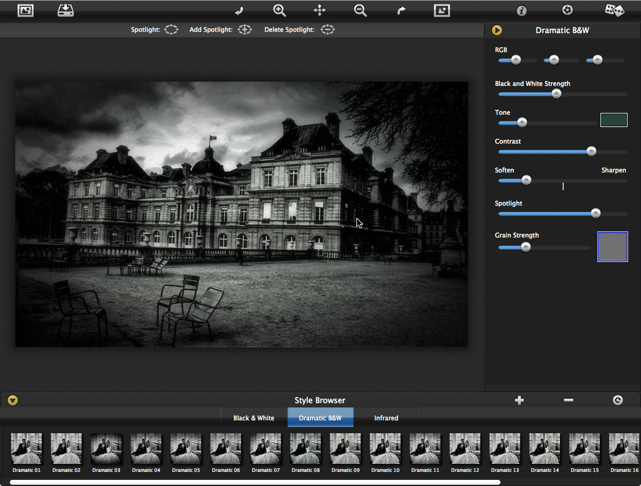Click the open image icon

click(25, 10)
